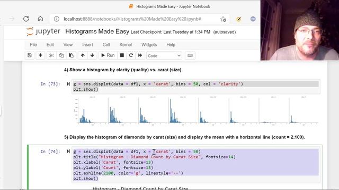
Task: Select the In [73] prompt label
Action: point(50,84)
